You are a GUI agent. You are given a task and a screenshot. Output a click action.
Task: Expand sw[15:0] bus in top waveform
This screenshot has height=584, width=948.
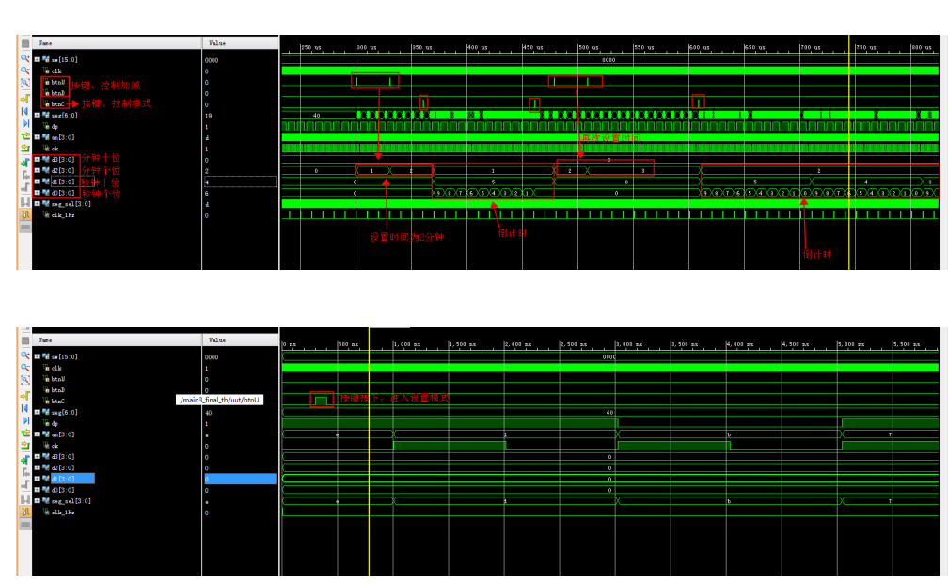coord(37,59)
